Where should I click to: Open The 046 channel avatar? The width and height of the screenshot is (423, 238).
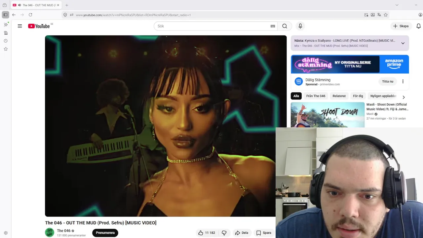[50, 233]
